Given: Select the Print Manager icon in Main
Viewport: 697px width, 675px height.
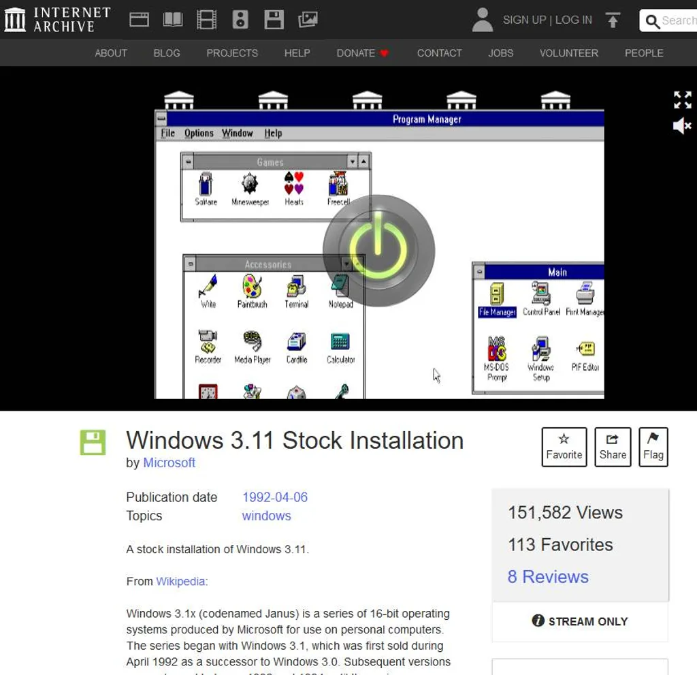Looking at the screenshot, I should 585,299.
